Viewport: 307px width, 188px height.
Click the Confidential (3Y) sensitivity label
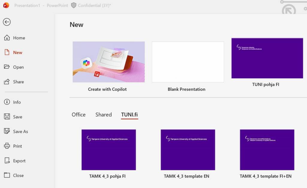[x=94, y=5]
